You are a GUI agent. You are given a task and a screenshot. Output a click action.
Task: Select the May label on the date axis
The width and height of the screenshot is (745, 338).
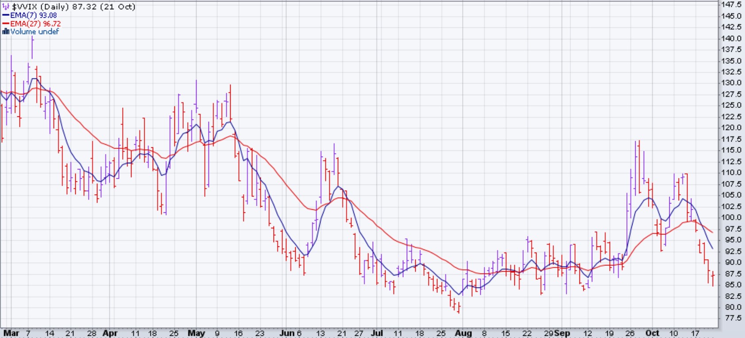click(197, 333)
